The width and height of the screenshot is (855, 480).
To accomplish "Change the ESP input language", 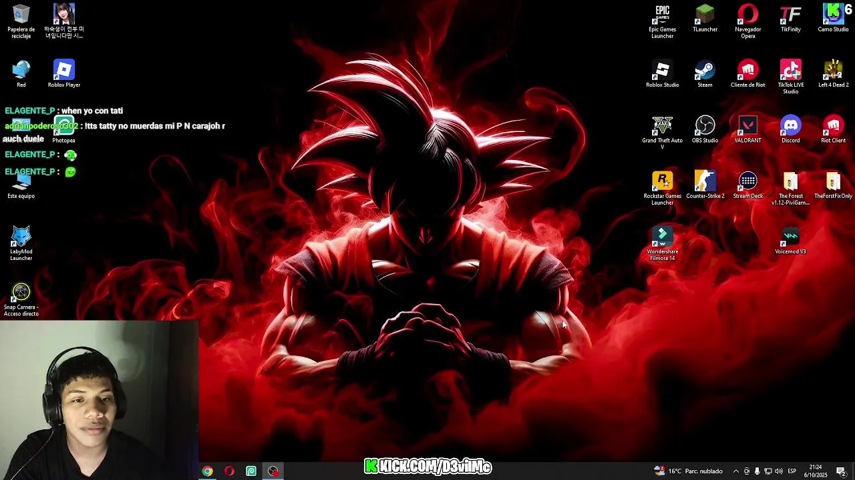I will [792, 471].
